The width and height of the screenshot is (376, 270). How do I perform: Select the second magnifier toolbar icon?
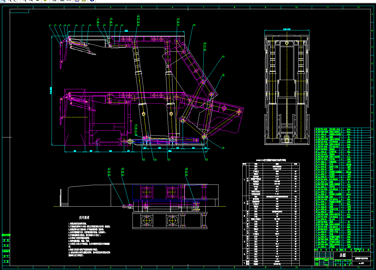[x=9, y=1]
